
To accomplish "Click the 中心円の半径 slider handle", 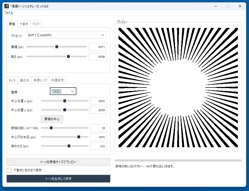I will [x=78, y=137].
